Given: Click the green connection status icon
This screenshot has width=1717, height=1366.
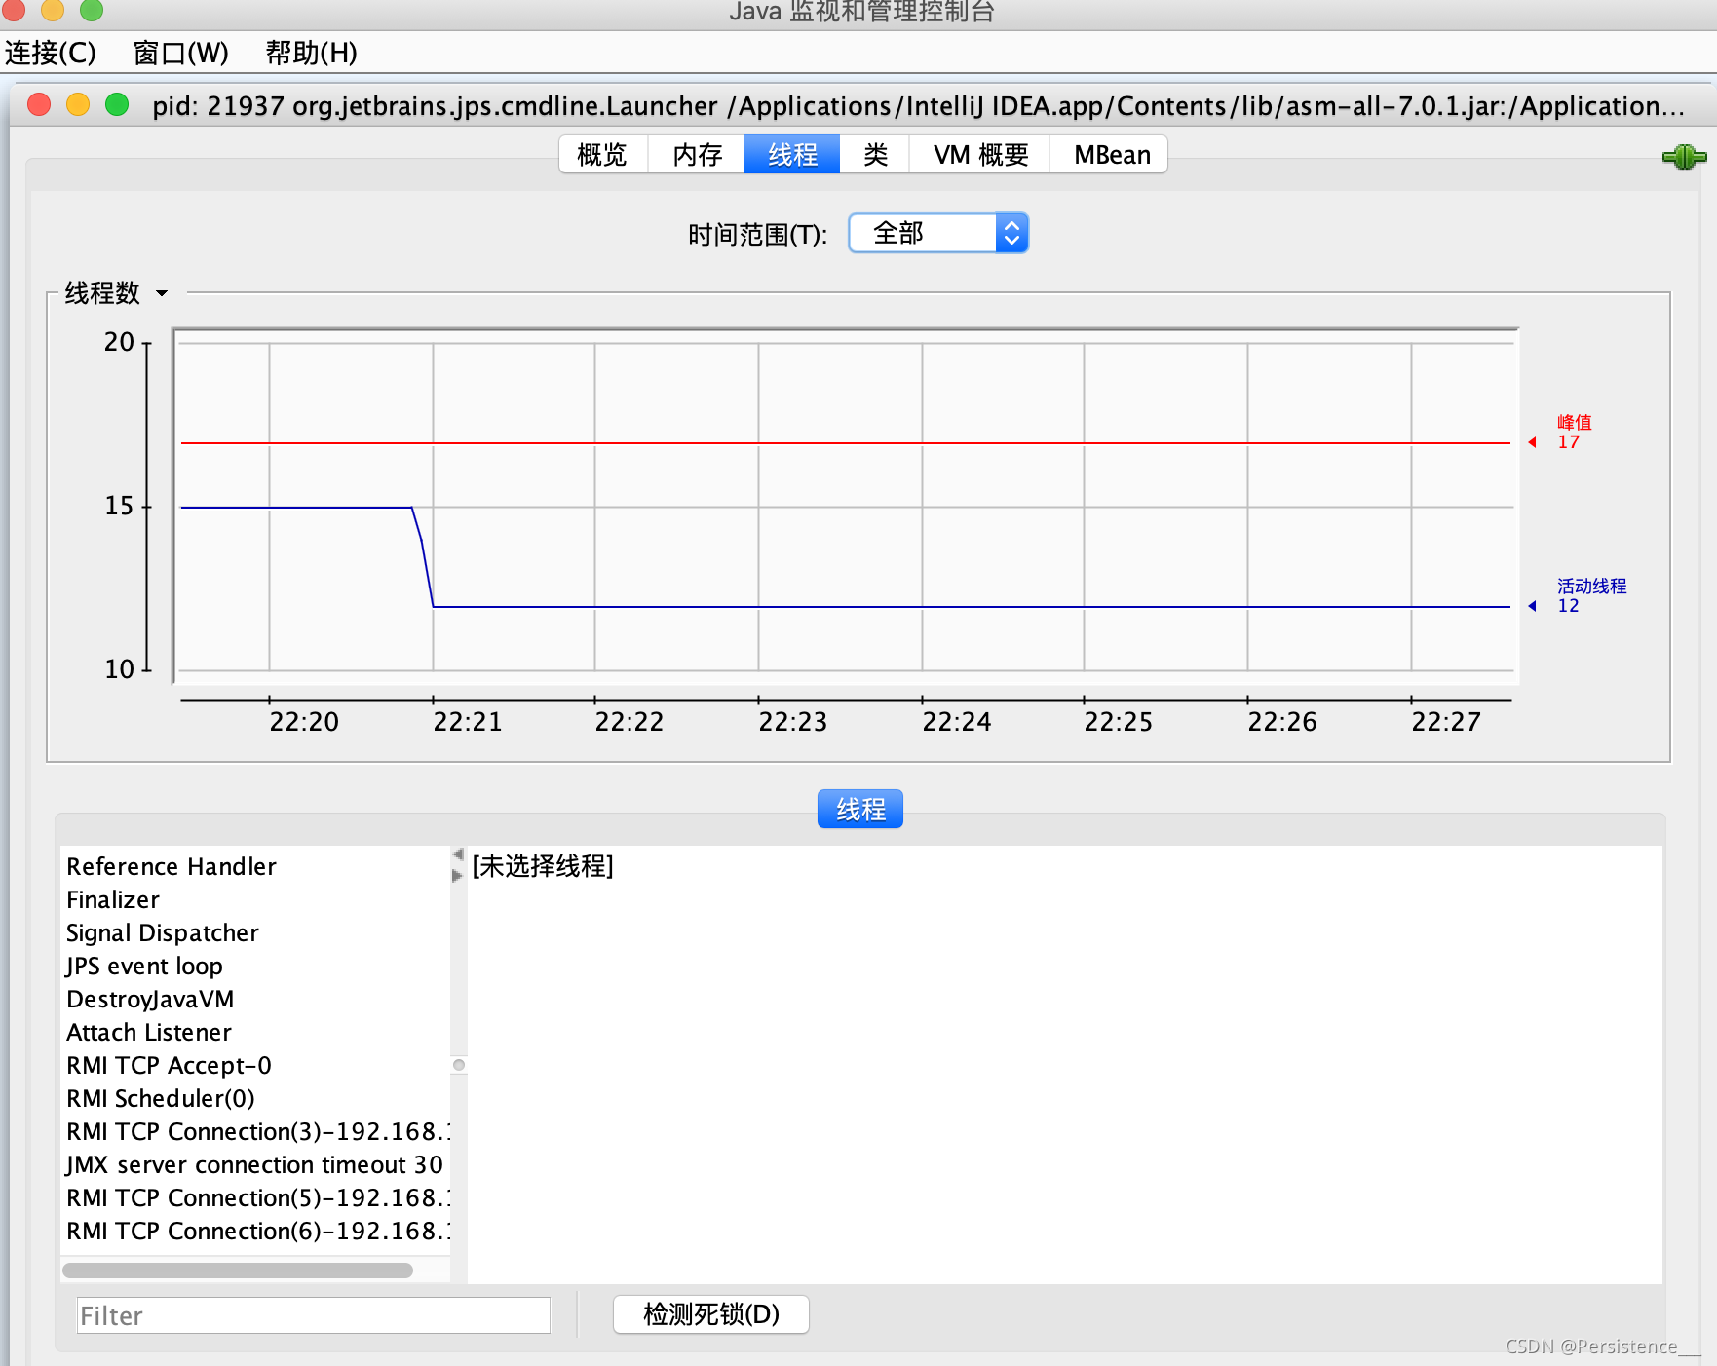Looking at the screenshot, I should pyautogui.click(x=1684, y=156).
